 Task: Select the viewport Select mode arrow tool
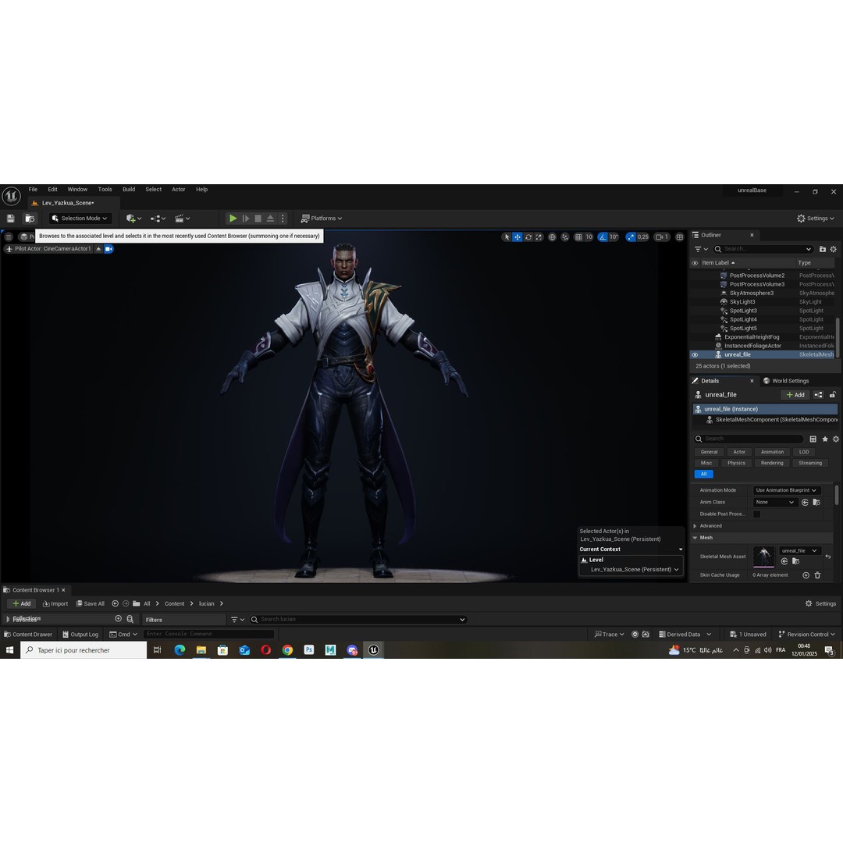[x=507, y=237]
